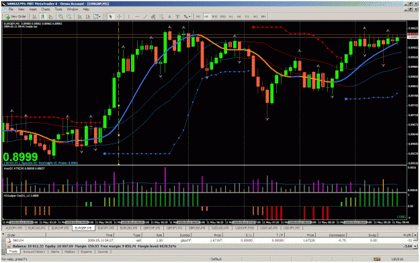This screenshot has width=420, height=263.
Task: Select the arrow cursor tool
Action: [x=111, y=17]
